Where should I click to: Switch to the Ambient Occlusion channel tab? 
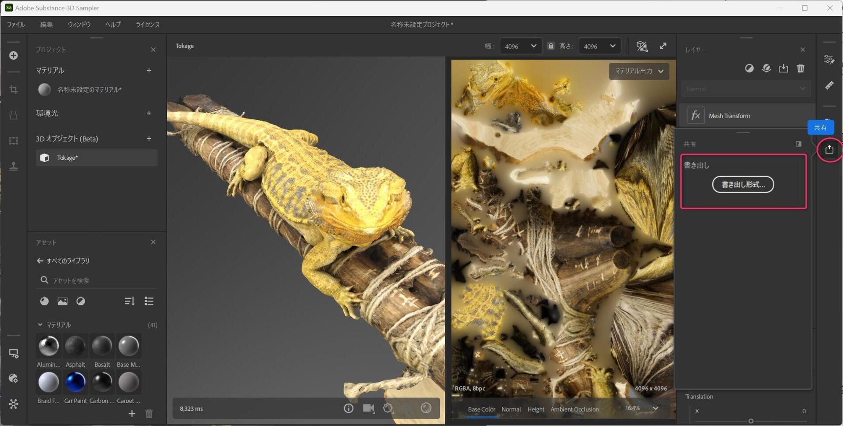pos(574,409)
